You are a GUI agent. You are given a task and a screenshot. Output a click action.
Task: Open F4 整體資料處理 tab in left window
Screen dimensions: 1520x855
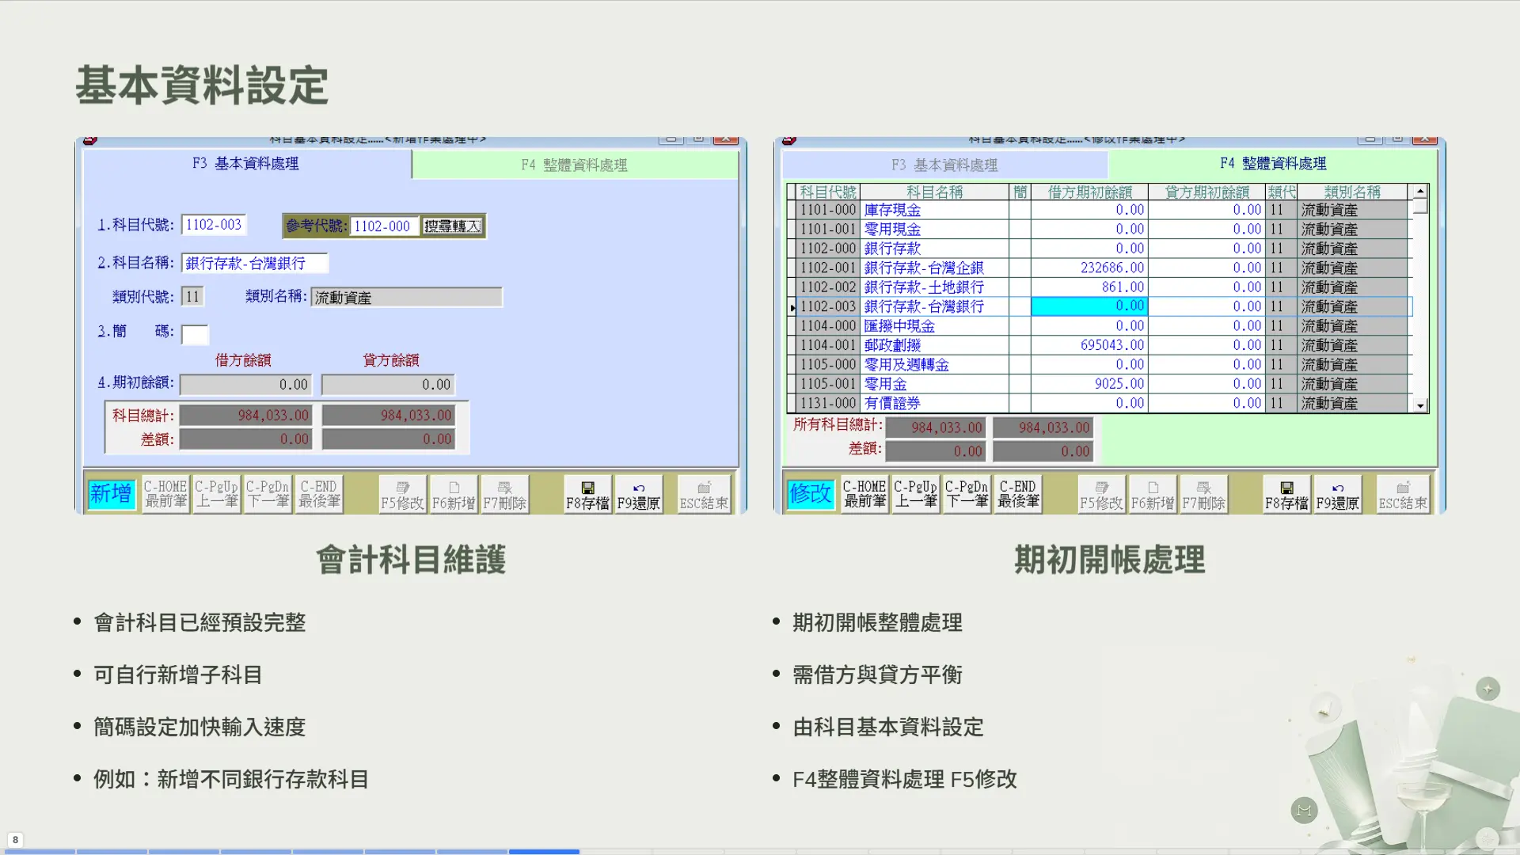[575, 165]
